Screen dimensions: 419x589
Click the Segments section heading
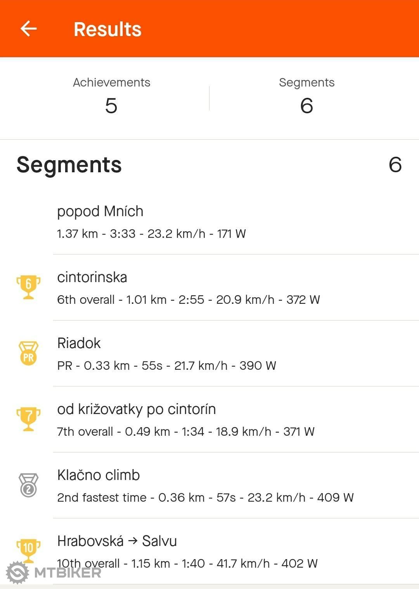(x=69, y=165)
